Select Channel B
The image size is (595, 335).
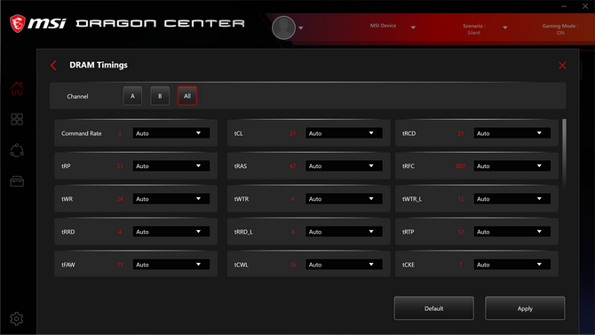click(160, 96)
